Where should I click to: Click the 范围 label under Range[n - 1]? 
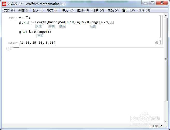93,26
